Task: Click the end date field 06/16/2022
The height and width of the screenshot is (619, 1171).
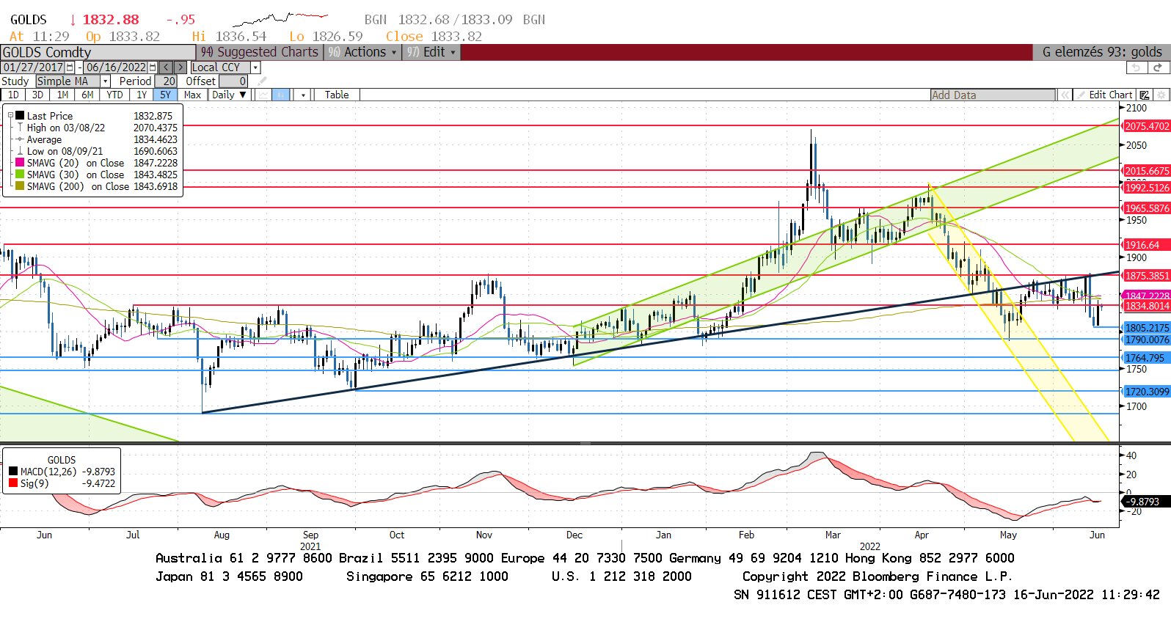Action: [x=116, y=67]
